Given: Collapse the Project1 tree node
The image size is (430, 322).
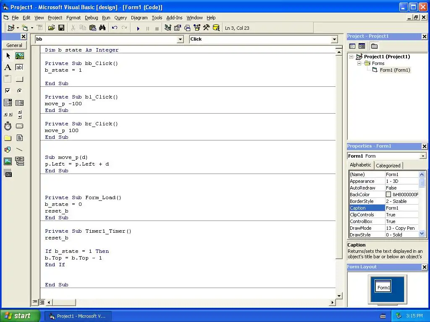Looking at the screenshot, I should (351, 57).
